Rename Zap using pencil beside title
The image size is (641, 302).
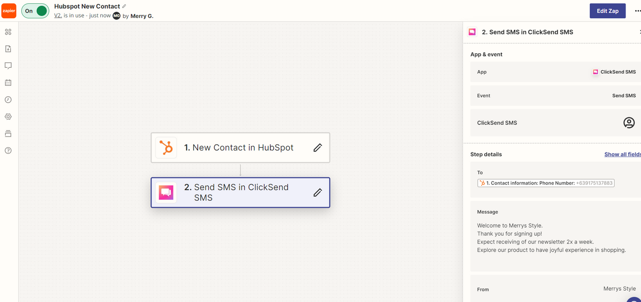(x=124, y=6)
